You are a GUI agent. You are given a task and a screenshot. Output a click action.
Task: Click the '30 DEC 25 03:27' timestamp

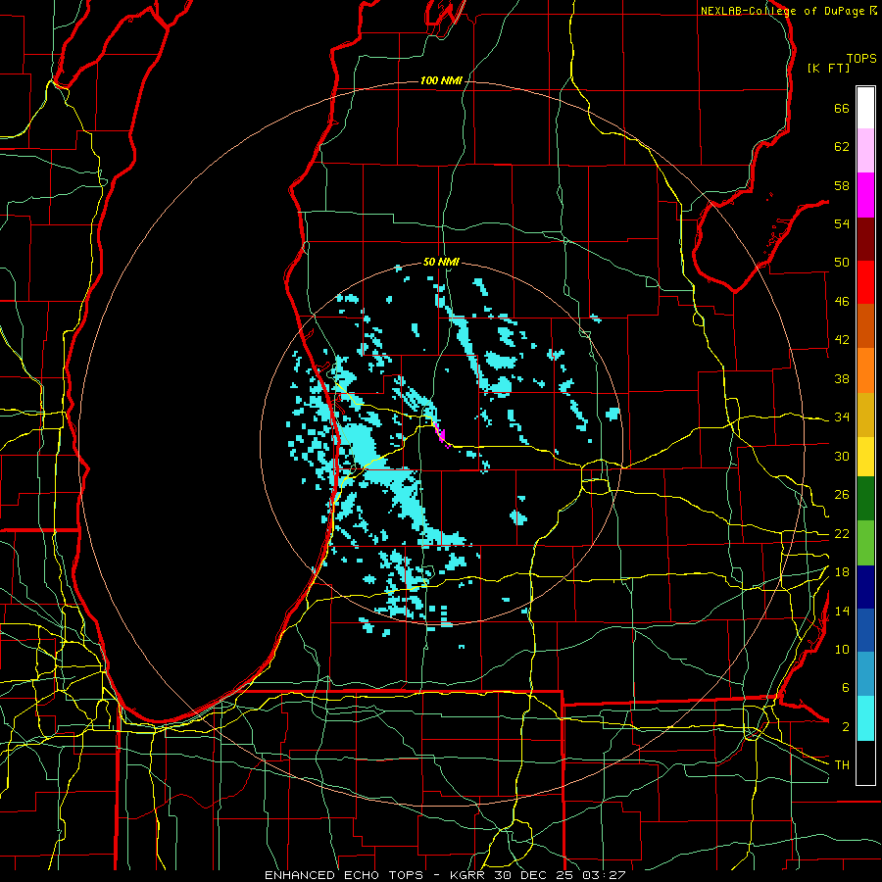click(x=560, y=875)
